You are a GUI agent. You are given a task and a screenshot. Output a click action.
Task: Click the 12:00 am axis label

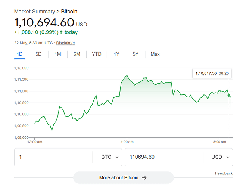click(x=35, y=142)
